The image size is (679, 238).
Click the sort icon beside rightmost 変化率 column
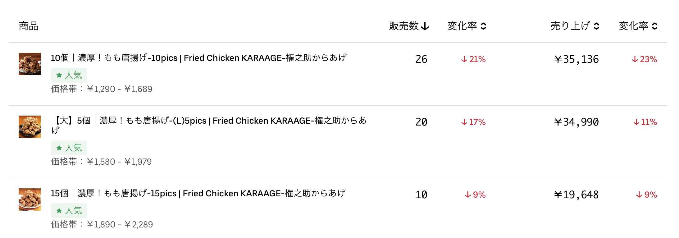click(655, 26)
